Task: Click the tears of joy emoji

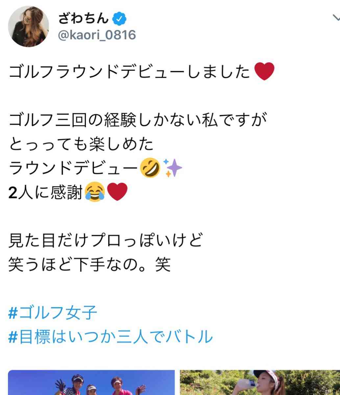Action: click(95, 193)
